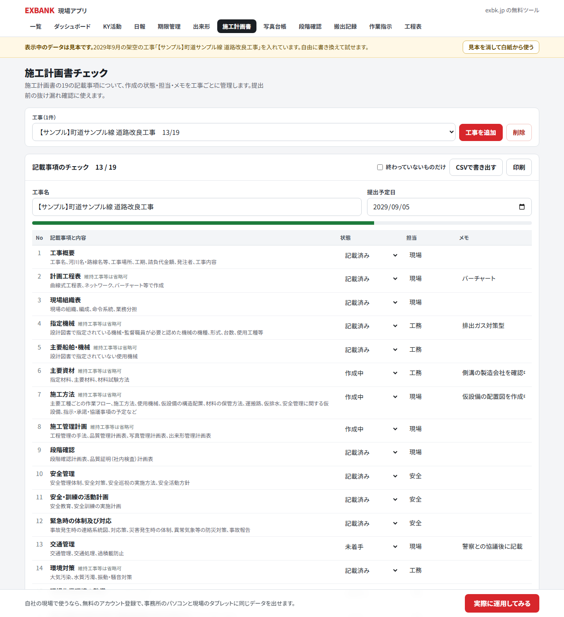
Task: Edit memo バーチャート for 計画工程表
Action: 493,279
